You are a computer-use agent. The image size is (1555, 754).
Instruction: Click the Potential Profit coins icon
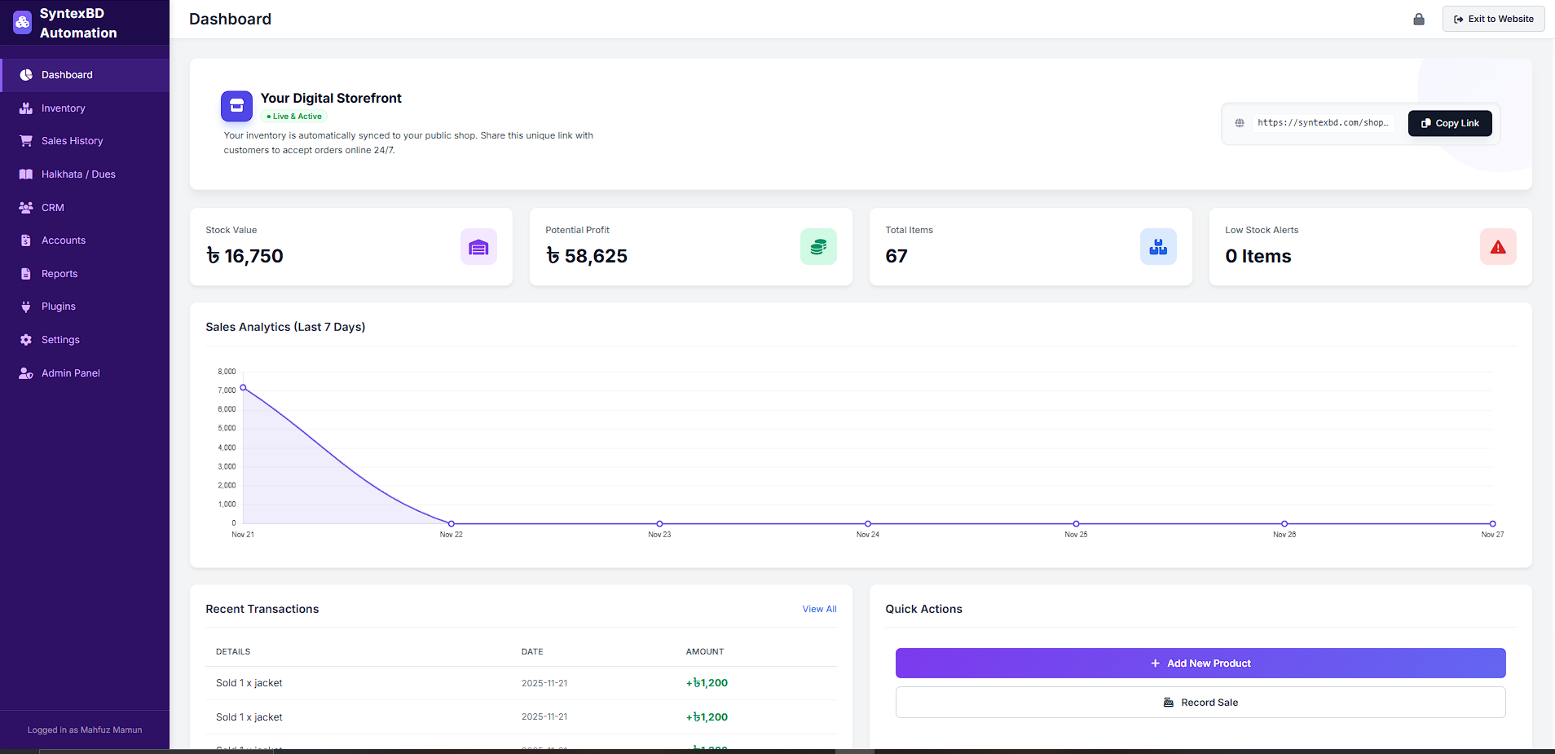click(818, 247)
